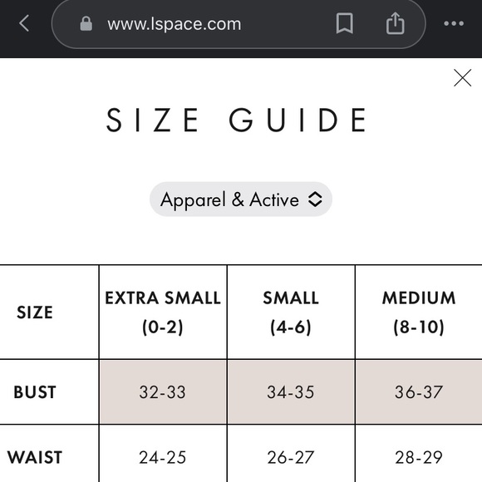
Task: Bookmark this page with the bookmark icon
Action: [345, 23]
